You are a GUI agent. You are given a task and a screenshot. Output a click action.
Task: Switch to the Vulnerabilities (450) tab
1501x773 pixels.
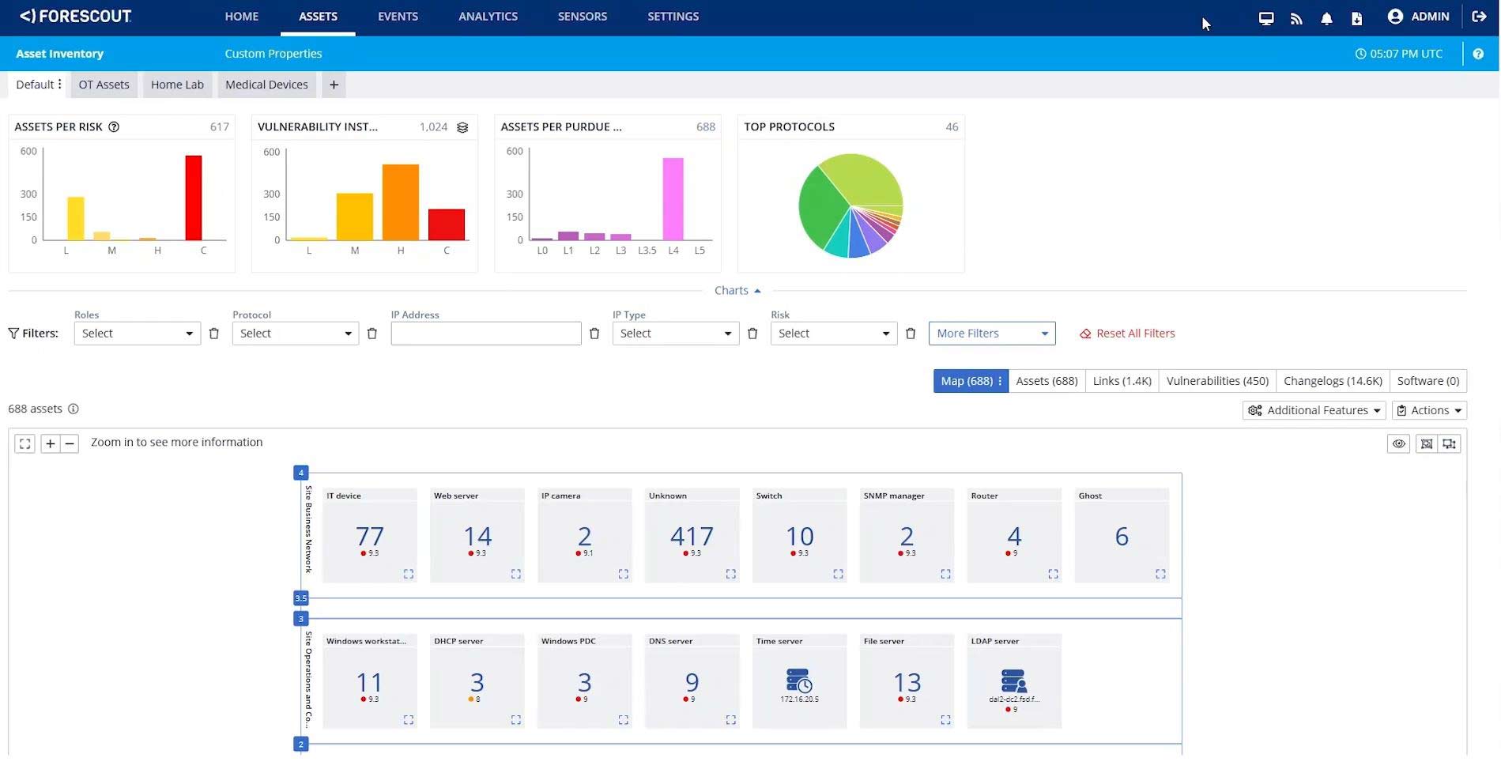click(1217, 381)
